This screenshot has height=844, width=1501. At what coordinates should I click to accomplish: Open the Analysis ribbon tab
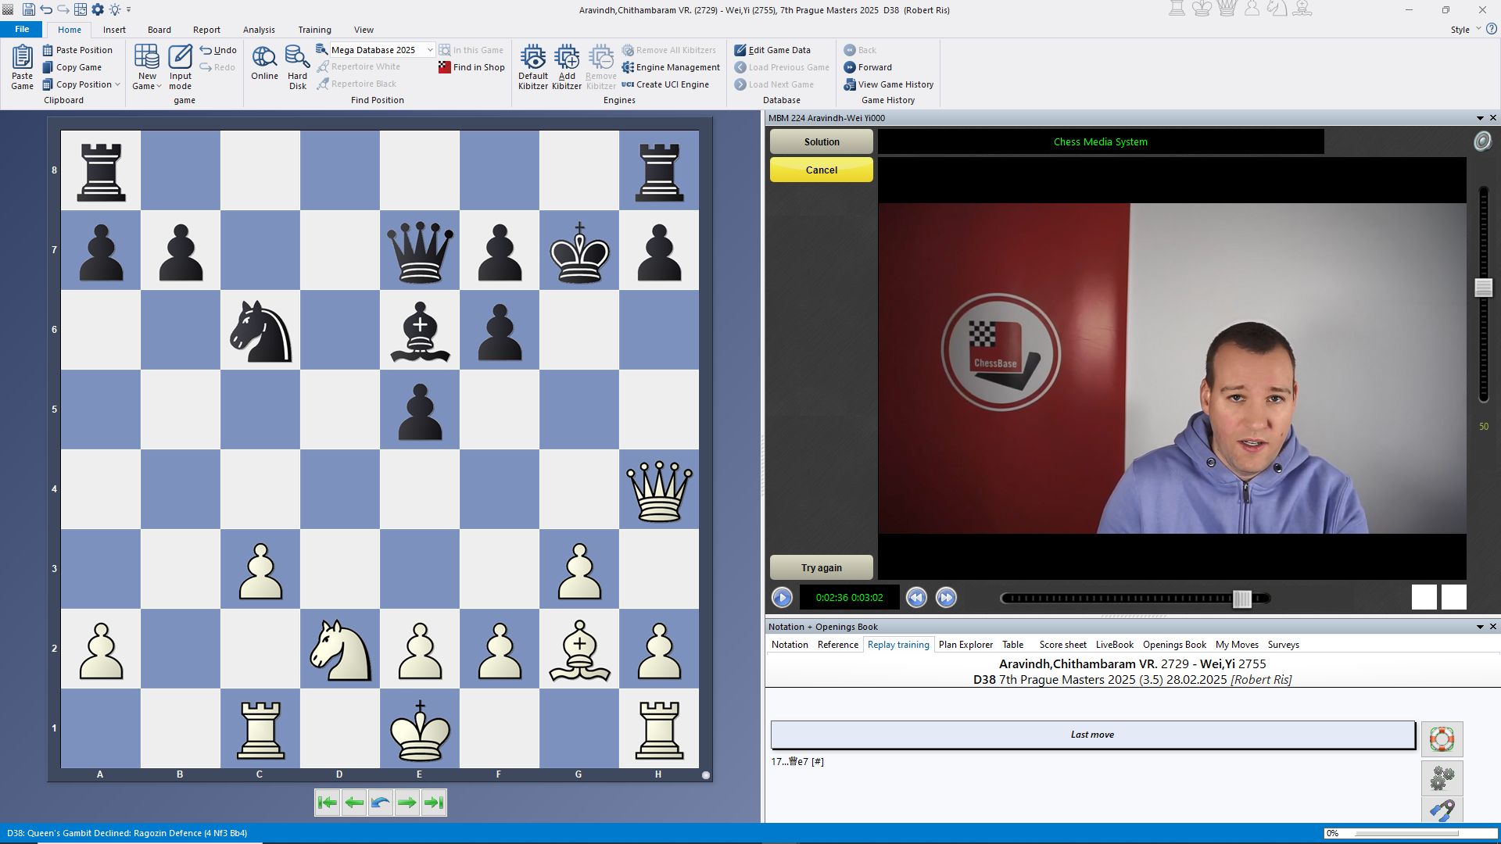259,30
